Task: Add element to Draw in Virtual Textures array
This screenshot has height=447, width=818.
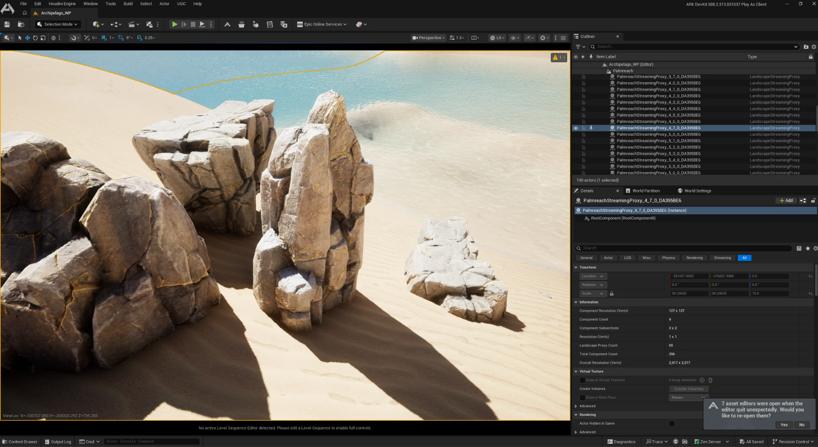Action: [702, 380]
